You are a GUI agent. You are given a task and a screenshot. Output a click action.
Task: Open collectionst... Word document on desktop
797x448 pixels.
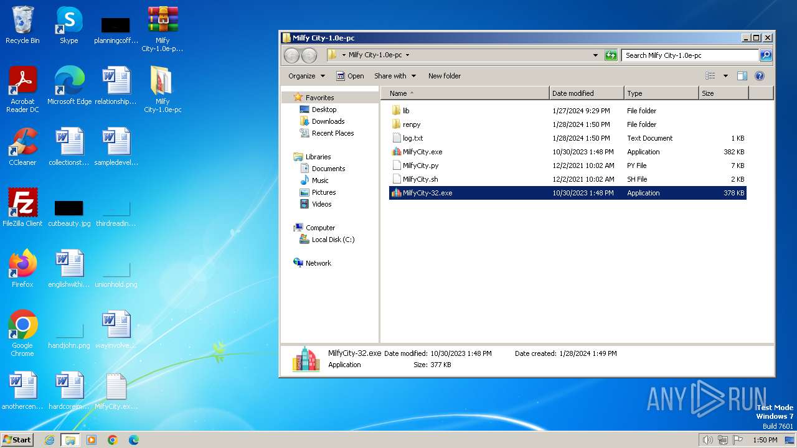69,147
